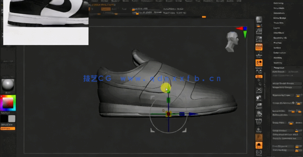Screen dimensions: 303x157
Task: Open the Render menu
Action: 159,1
